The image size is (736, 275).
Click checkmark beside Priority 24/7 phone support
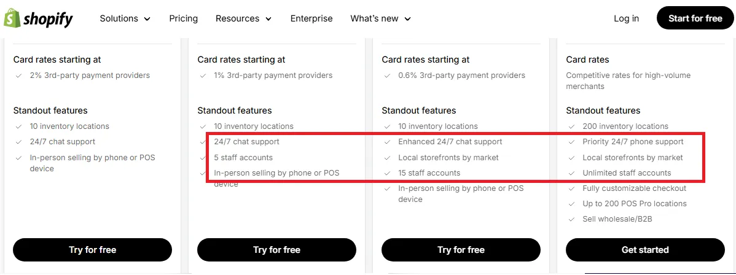tap(571, 142)
